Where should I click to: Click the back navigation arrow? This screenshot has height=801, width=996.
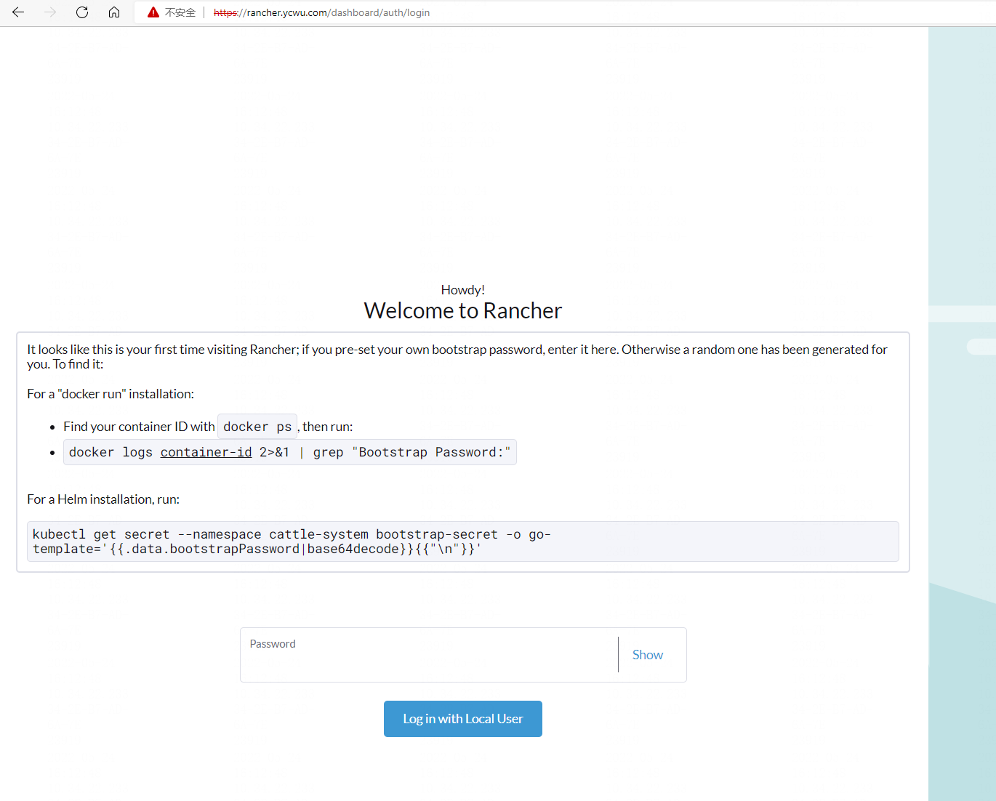(17, 12)
